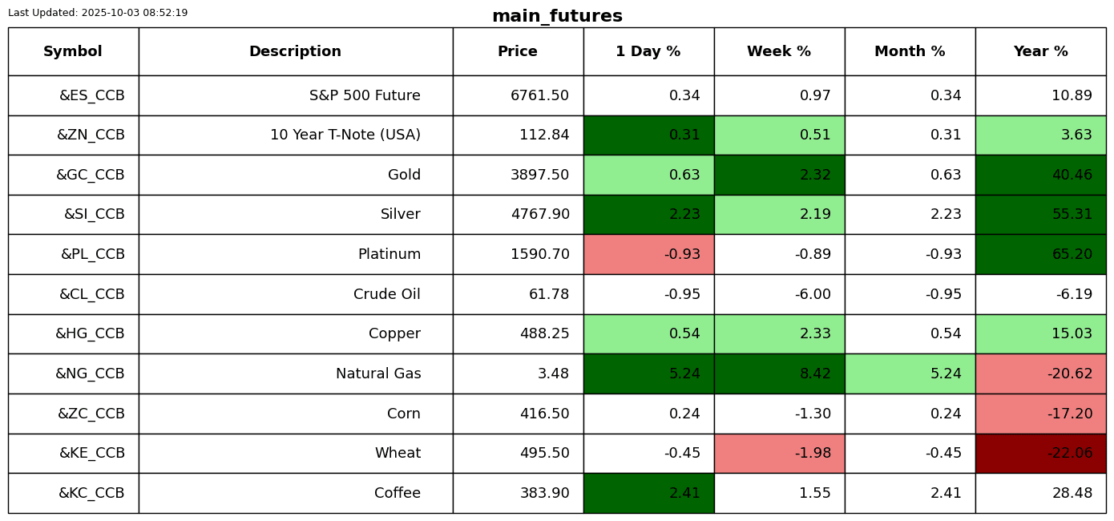Click the Last Updated timestamp

98,13
